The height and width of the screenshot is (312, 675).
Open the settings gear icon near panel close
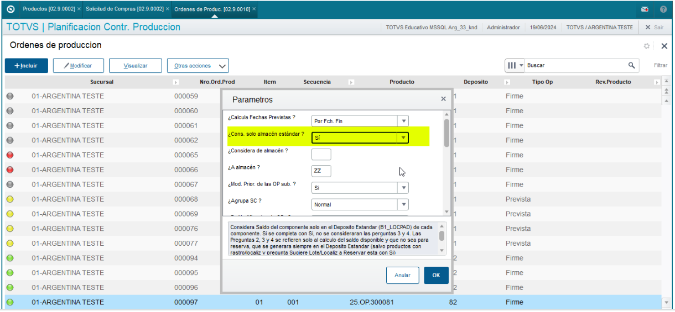(x=646, y=46)
